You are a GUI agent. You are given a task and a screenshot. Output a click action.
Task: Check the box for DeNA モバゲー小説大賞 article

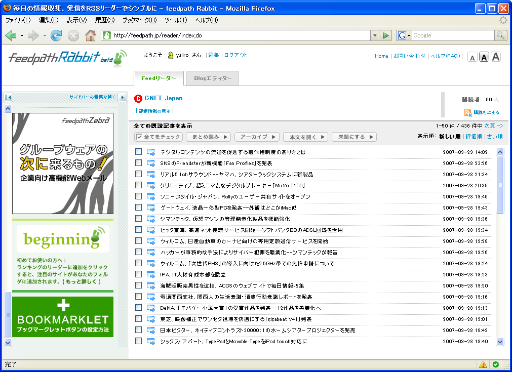click(x=138, y=307)
